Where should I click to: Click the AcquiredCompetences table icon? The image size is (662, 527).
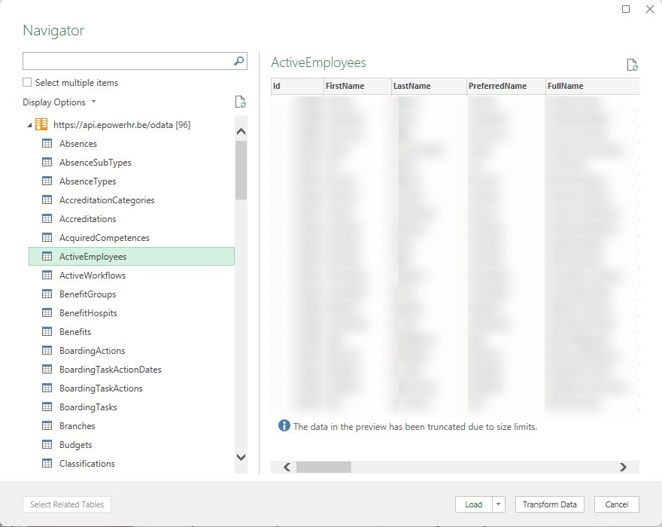(x=47, y=237)
